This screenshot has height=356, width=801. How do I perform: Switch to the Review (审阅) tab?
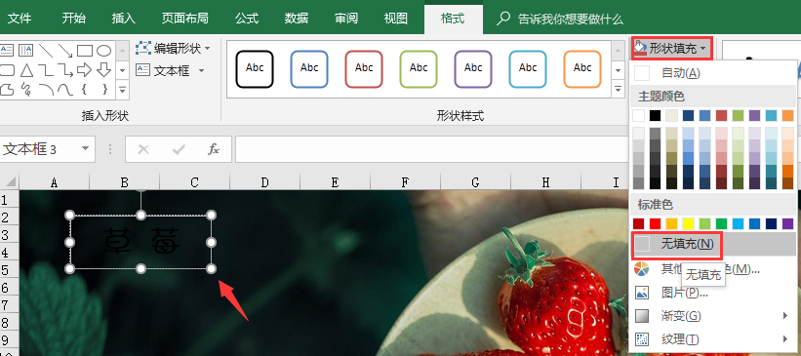pyautogui.click(x=346, y=19)
